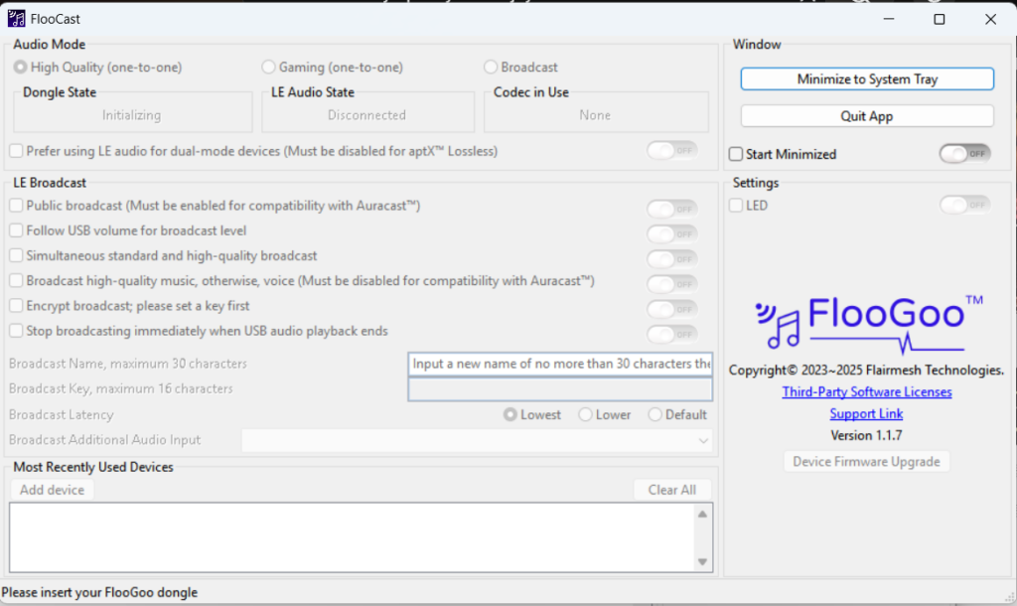This screenshot has height=606, width=1017.
Task: Click the LE Audio State 'Disconnected' value
Action: click(367, 115)
